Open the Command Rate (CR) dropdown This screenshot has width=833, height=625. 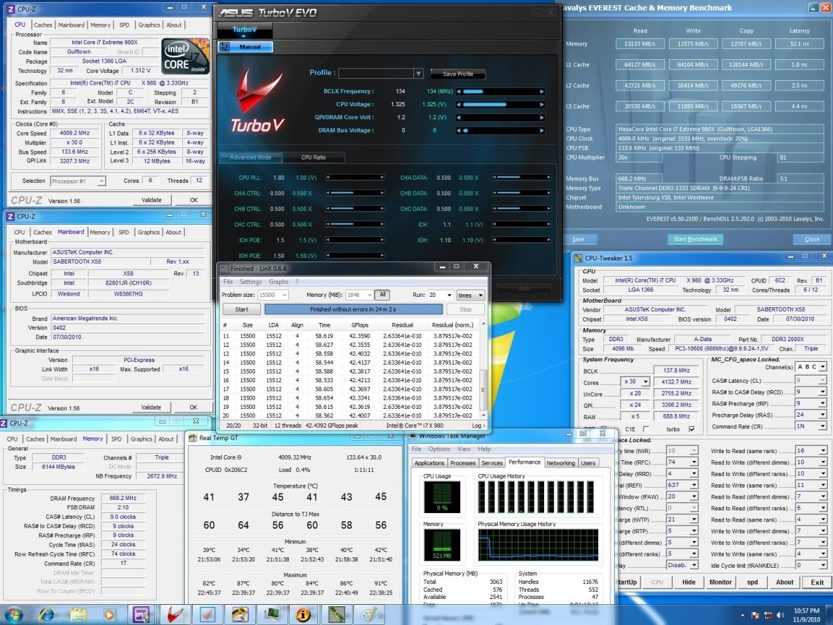823,426
